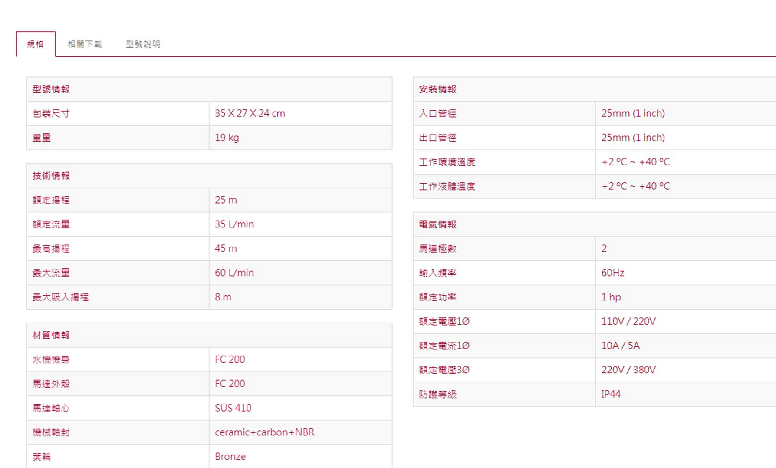
Task: Click the 額定流量 label
Action: (x=51, y=224)
